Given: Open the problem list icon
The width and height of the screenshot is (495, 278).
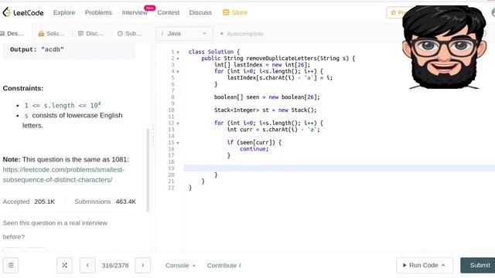Looking at the screenshot, I should point(11,266).
